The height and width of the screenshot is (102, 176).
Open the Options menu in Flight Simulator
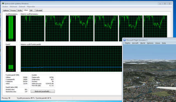point(150,43)
